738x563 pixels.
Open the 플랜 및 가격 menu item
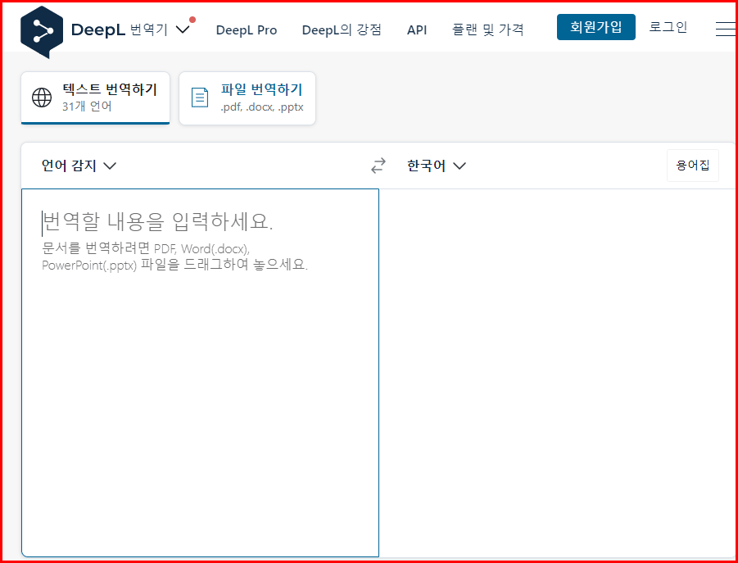point(487,30)
